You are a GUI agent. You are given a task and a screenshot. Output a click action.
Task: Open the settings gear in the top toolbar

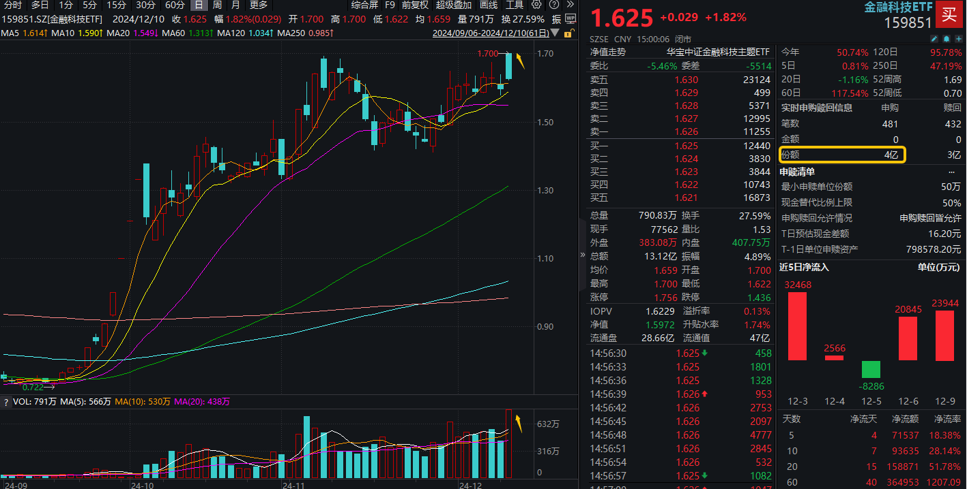coord(537,5)
